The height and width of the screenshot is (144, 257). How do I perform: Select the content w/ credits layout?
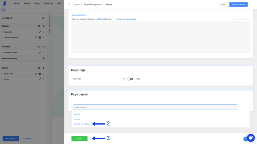click(x=81, y=124)
